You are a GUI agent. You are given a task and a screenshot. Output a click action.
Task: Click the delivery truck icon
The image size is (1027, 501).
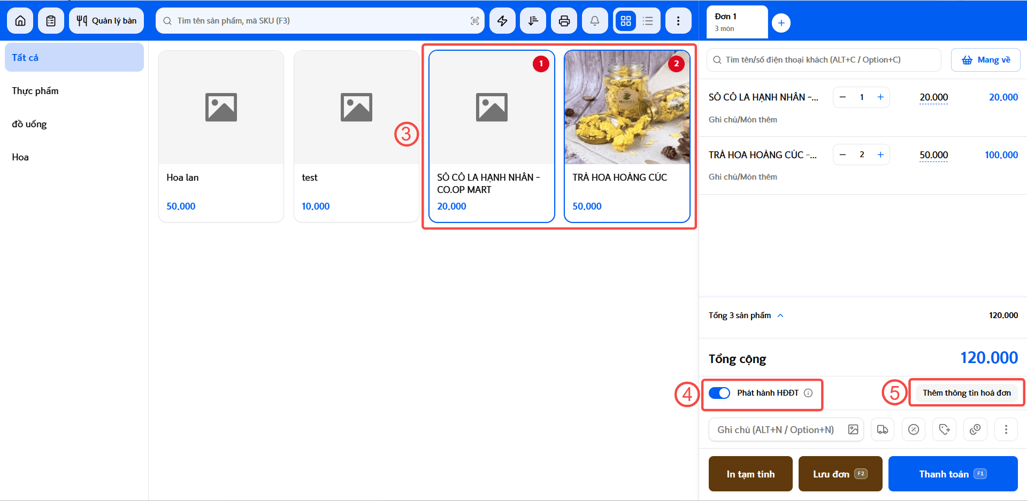pyautogui.click(x=883, y=429)
